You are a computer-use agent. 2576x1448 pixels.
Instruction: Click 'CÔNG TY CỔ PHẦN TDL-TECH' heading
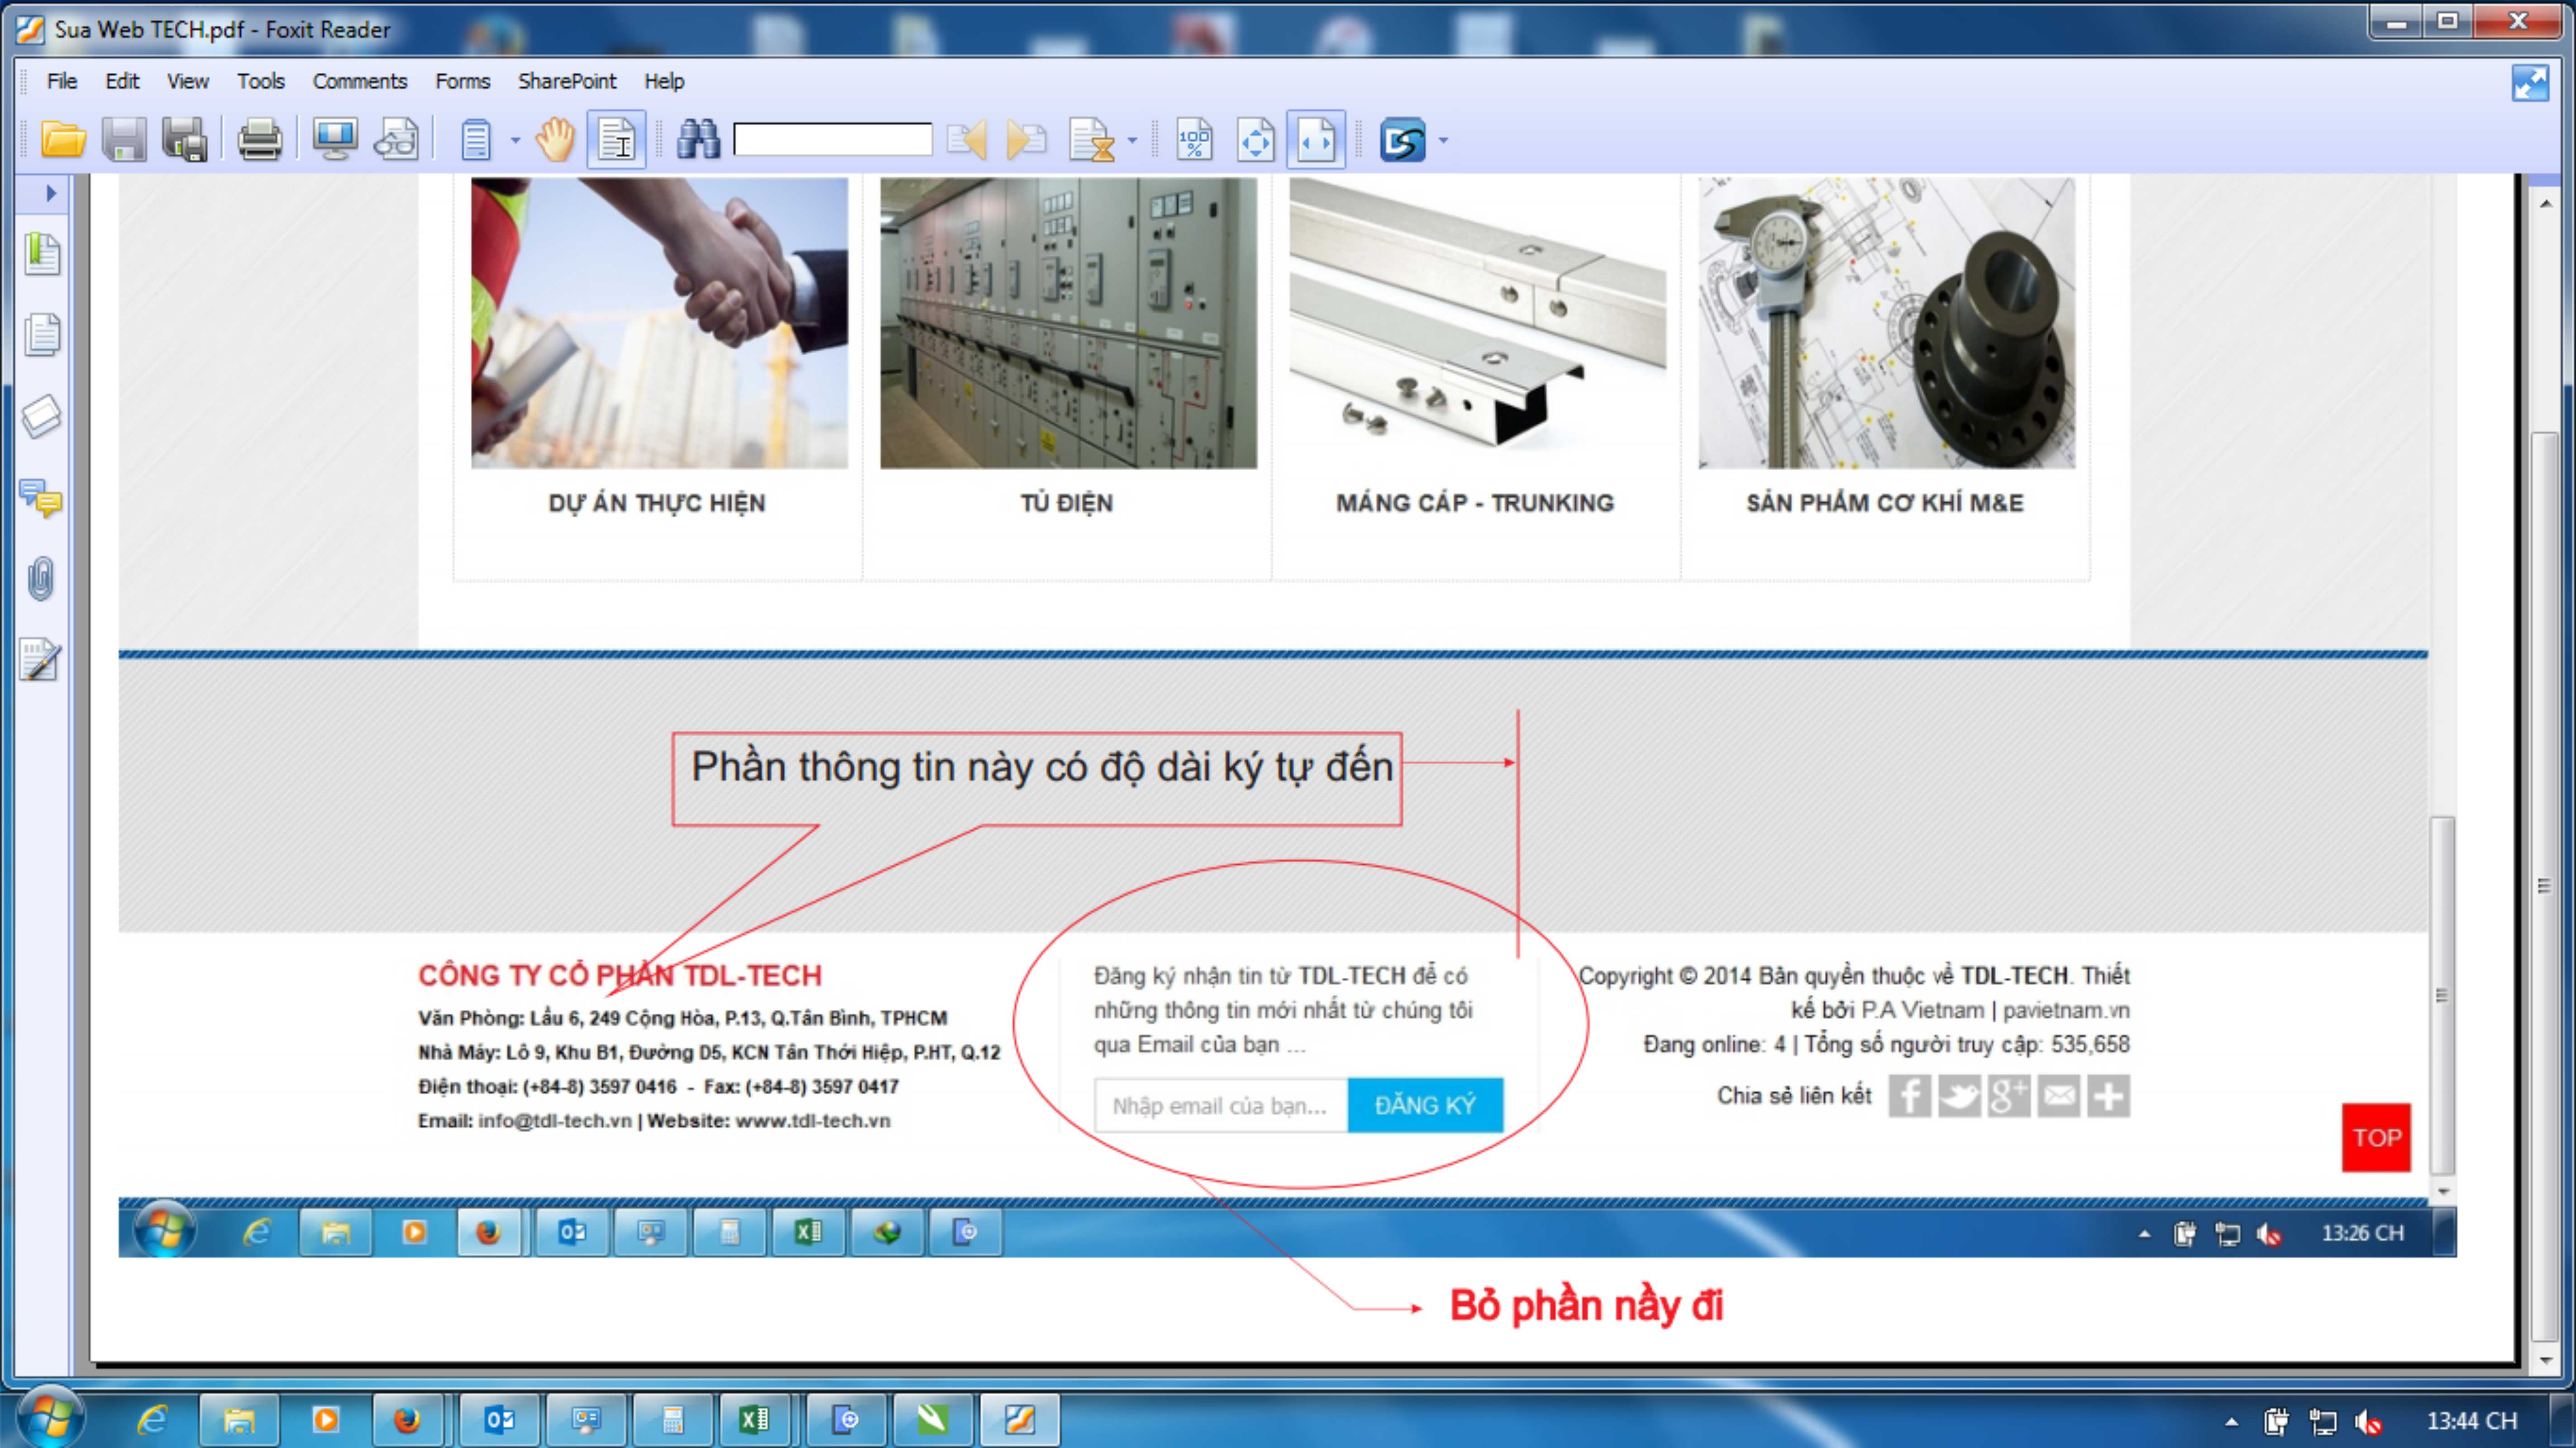coord(620,975)
